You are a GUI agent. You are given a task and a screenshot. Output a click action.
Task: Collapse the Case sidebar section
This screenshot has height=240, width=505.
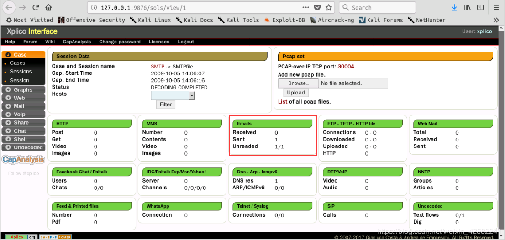point(23,55)
